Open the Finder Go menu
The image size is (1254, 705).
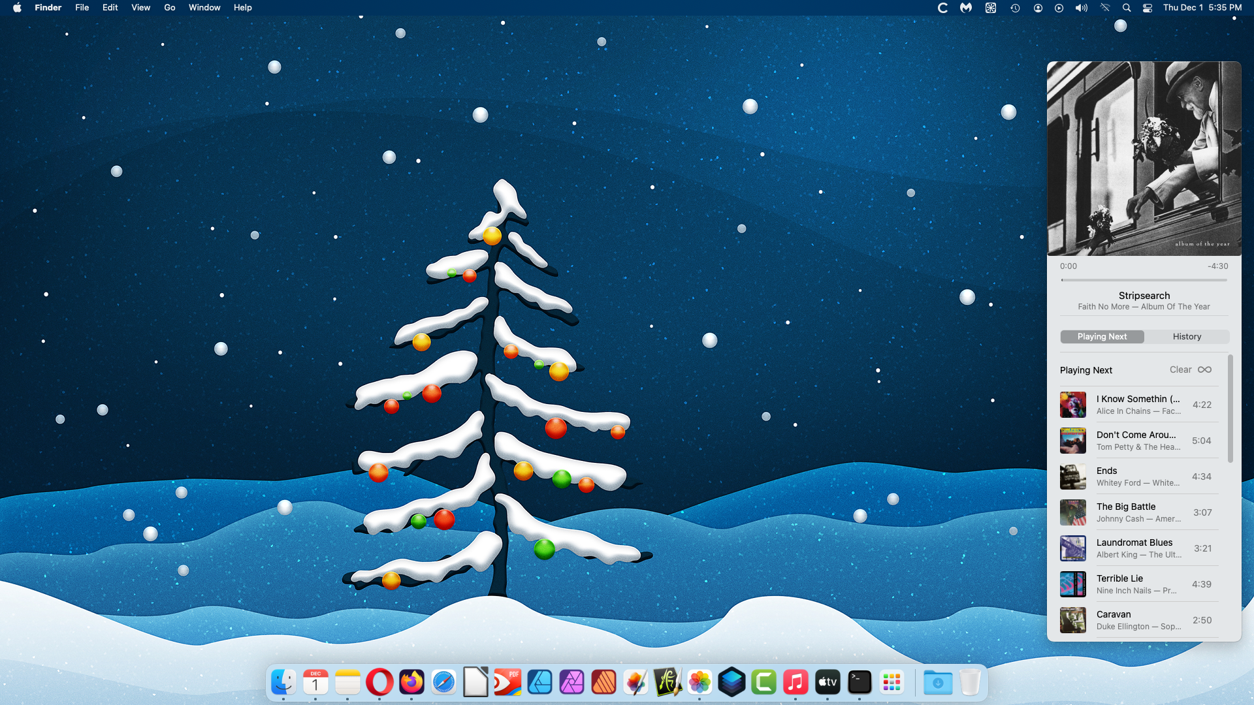click(169, 8)
